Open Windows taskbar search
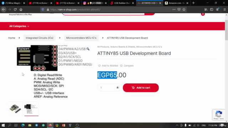The height and width of the screenshot is (128, 228). click(10, 125)
